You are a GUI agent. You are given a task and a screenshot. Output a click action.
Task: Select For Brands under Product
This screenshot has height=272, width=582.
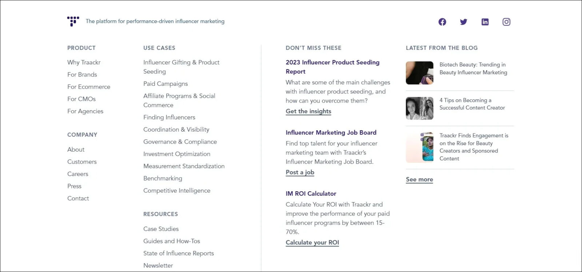[x=82, y=75]
